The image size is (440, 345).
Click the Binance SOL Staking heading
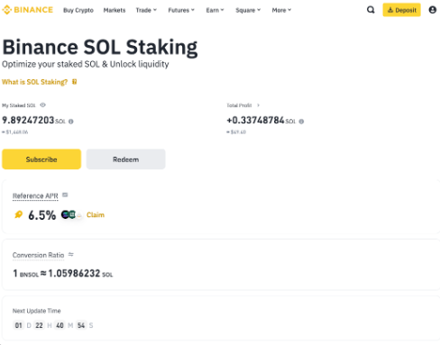[x=100, y=47]
